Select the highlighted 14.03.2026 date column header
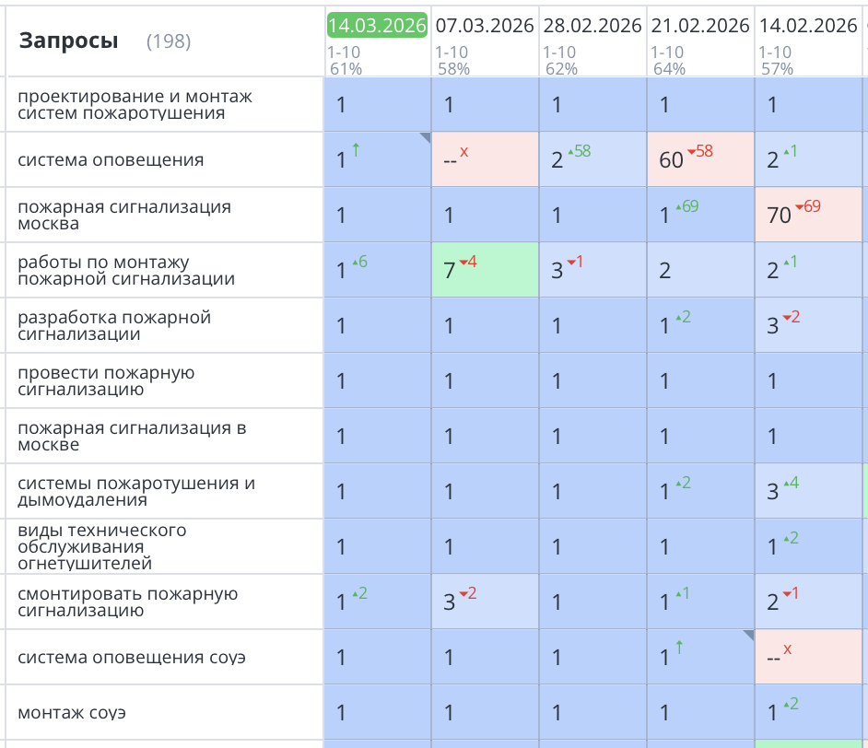Screen dimensions: 868x748 [x=377, y=25]
